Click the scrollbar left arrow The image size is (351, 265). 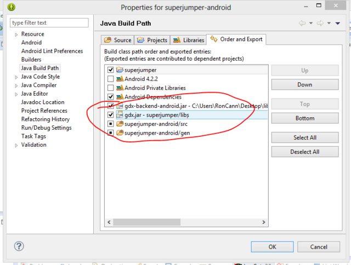tap(109, 222)
